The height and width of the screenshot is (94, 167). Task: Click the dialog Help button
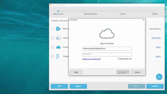click(x=76, y=72)
